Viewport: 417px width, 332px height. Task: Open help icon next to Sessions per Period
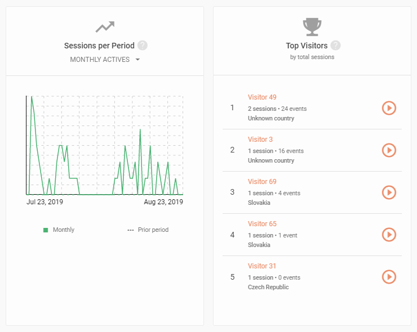pyautogui.click(x=143, y=46)
